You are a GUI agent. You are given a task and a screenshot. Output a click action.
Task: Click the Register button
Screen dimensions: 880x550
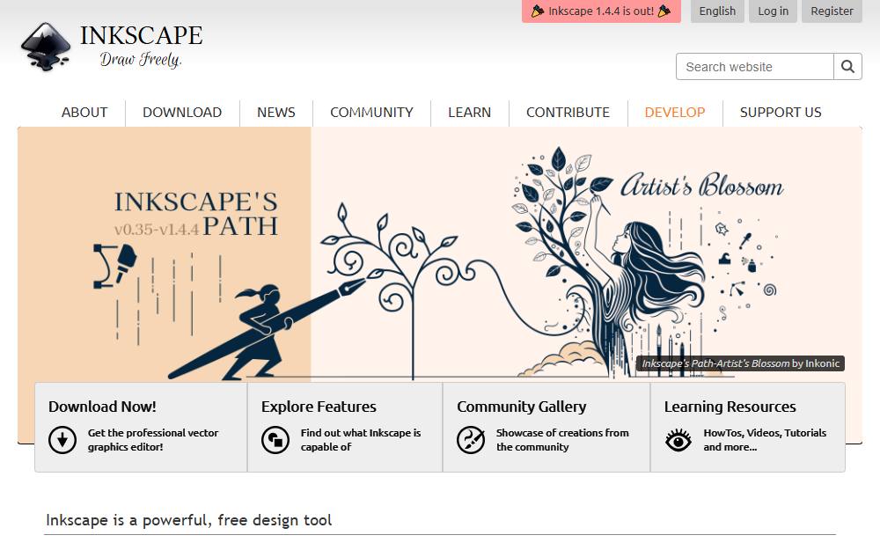832,11
